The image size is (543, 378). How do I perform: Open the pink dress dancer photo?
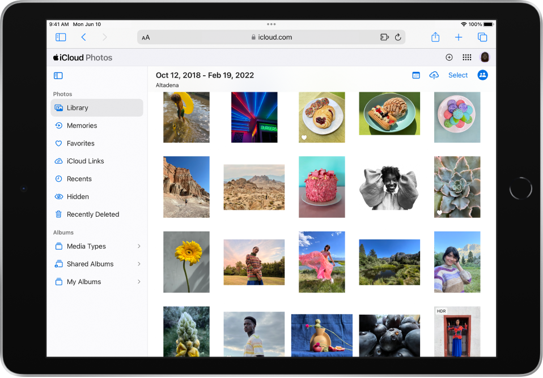pos(322,262)
